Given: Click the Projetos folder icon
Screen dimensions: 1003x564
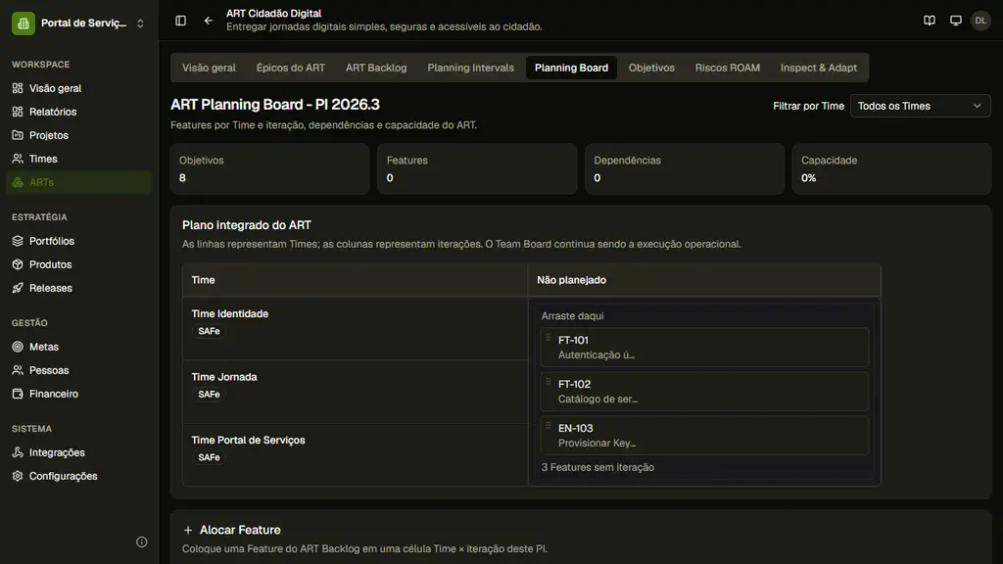Looking at the screenshot, I should tap(18, 135).
